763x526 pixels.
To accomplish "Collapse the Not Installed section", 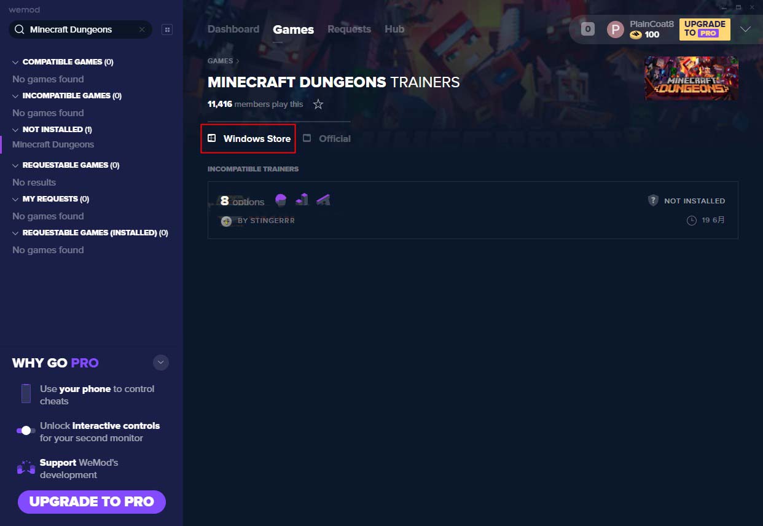I will pos(15,130).
